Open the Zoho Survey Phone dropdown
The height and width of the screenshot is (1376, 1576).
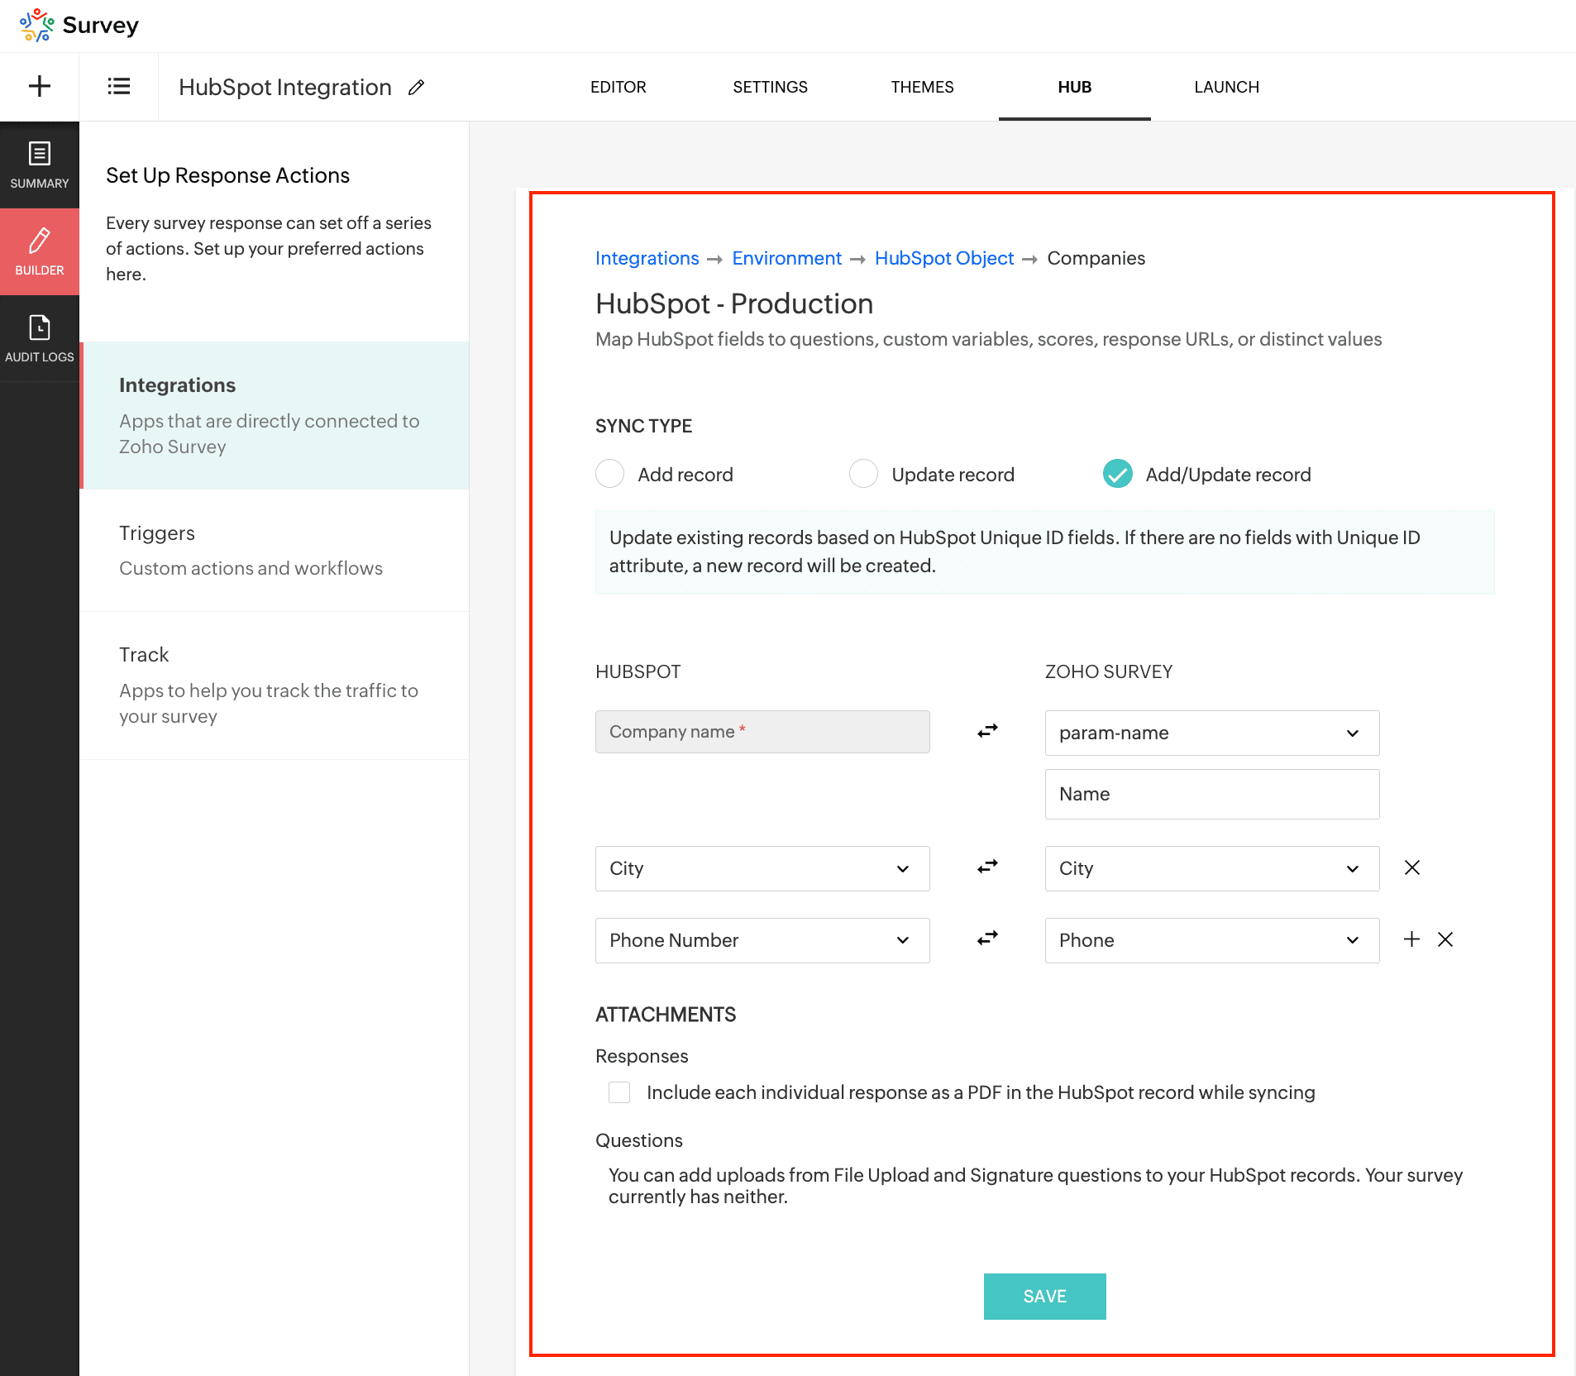click(1212, 940)
